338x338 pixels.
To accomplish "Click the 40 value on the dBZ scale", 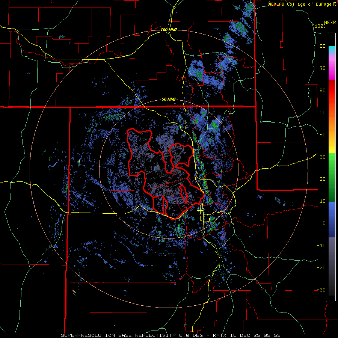I will [x=323, y=135].
